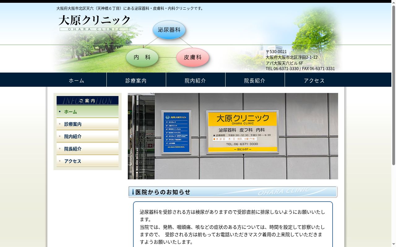The width and height of the screenshot is (396, 247).
Task: Select the pink 皮膚科 bubble
Action: (192, 57)
